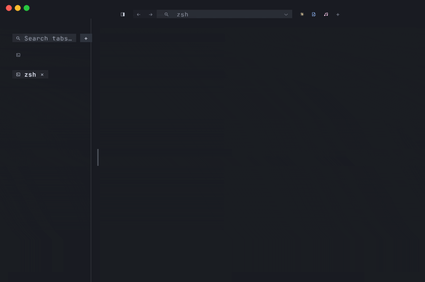Go back with the left arrow
Screen dimensions: 425x282
click(139, 14)
